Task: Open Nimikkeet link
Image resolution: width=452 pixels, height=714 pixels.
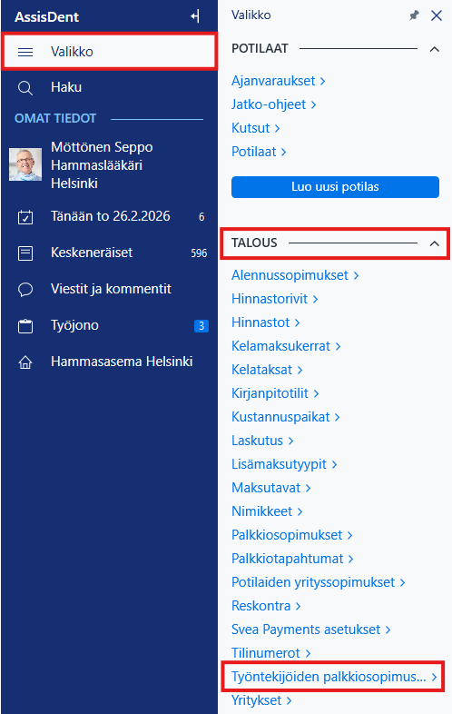Action: [x=267, y=511]
